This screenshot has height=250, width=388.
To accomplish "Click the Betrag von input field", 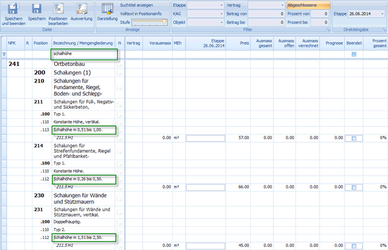I will point(266,14).
